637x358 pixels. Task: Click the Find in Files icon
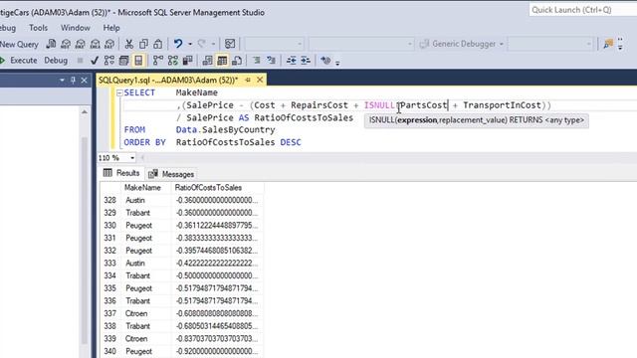pos(608,44)
